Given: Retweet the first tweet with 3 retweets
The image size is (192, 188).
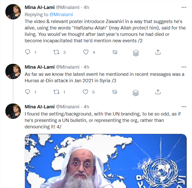Looking at the screenshot, I should [x=56, y=52].
